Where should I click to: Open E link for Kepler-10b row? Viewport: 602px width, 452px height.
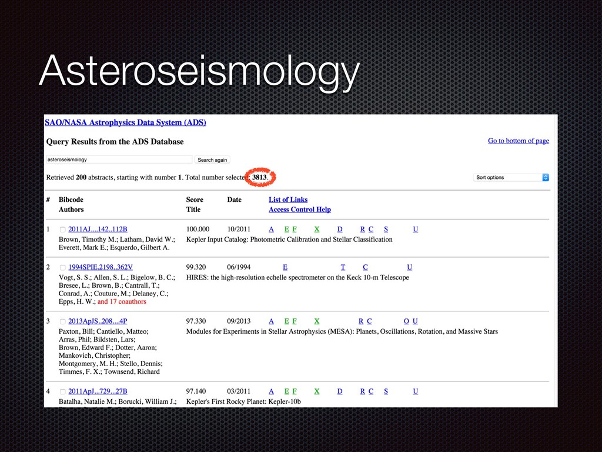(x=286, y=391)
